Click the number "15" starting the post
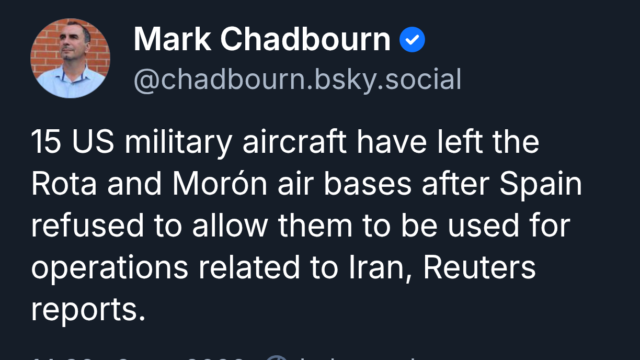The image size is (640, 360). (47, 142)
